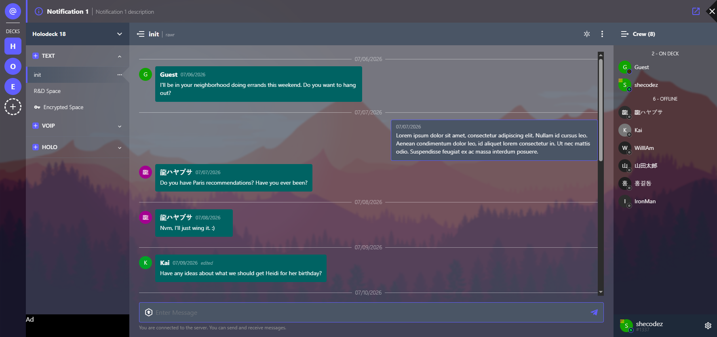Expand the VOIP section
The height and width of the screenshot is (337, 717).
[x=120, y=126]
